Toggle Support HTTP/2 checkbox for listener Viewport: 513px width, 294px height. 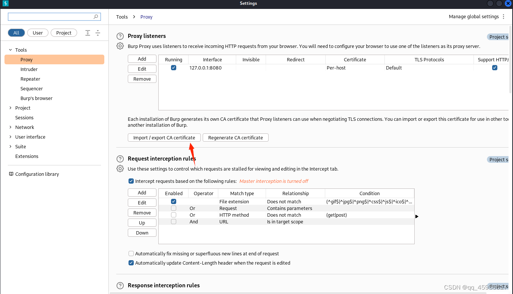click(x=495, y=68)
